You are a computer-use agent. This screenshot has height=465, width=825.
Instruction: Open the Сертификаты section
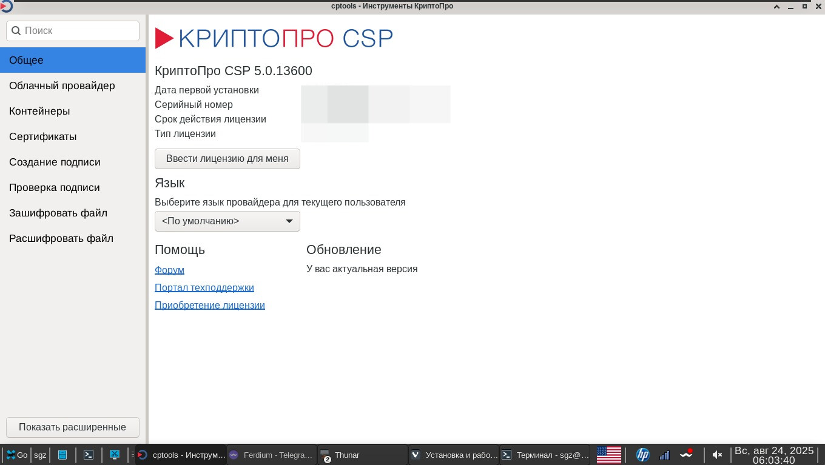pos(73,136)
